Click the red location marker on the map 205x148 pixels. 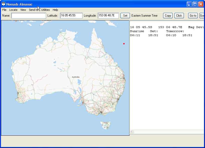pos(124,44)
